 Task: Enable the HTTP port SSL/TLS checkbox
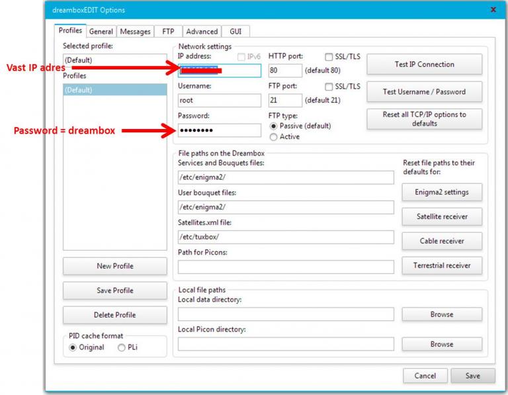click(329, 58)
